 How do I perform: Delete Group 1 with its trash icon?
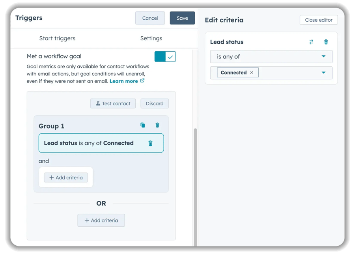click(157, 125)
